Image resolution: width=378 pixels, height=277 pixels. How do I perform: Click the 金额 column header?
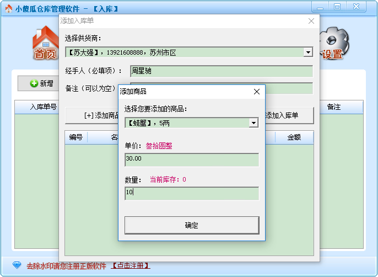click(294, 137)
